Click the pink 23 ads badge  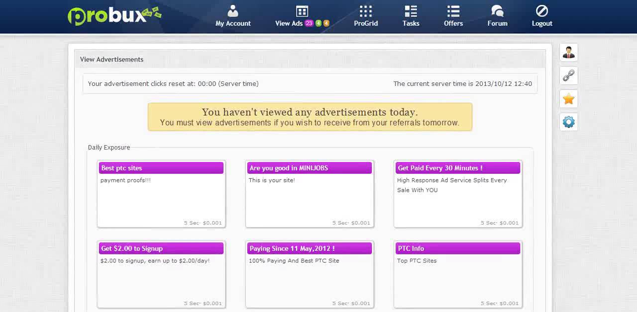tap(309, 23)
